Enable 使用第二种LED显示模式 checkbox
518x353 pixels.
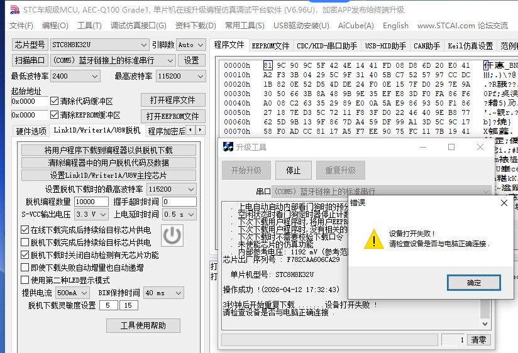point(25,280)
